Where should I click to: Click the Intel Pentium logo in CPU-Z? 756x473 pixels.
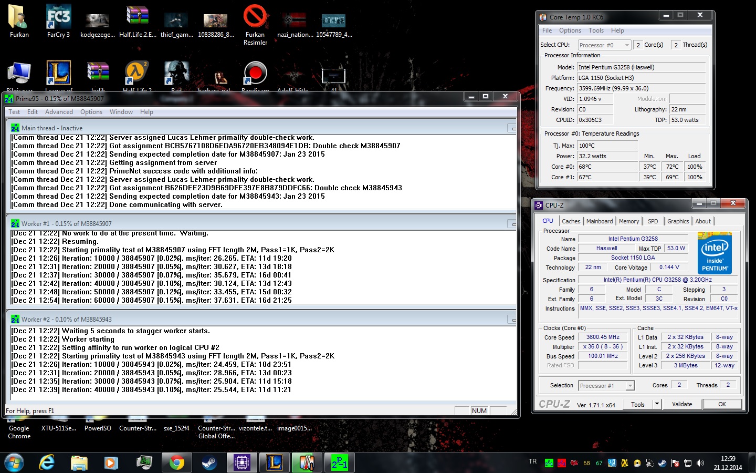(x=715, y=253)
